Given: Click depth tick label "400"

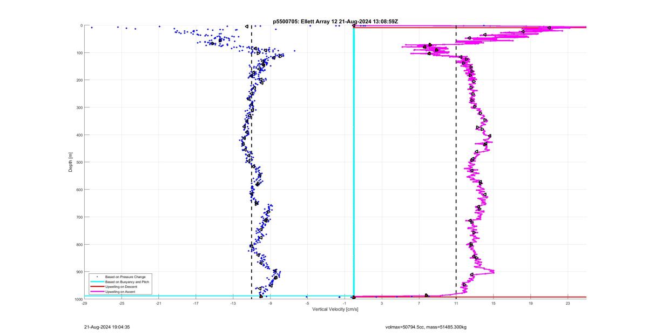Looking at the screenshot, I should (79, 135).
